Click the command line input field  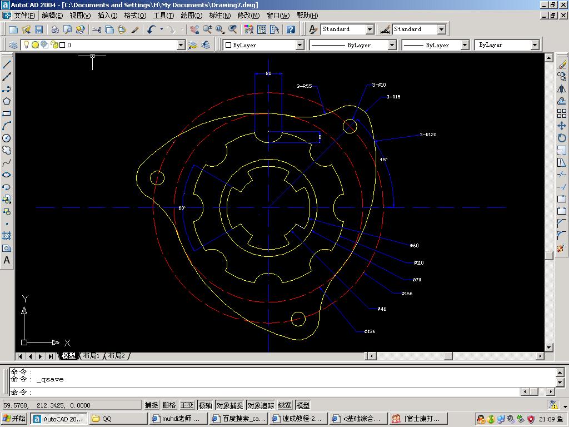pyautogui.click(x=265, y=392)
